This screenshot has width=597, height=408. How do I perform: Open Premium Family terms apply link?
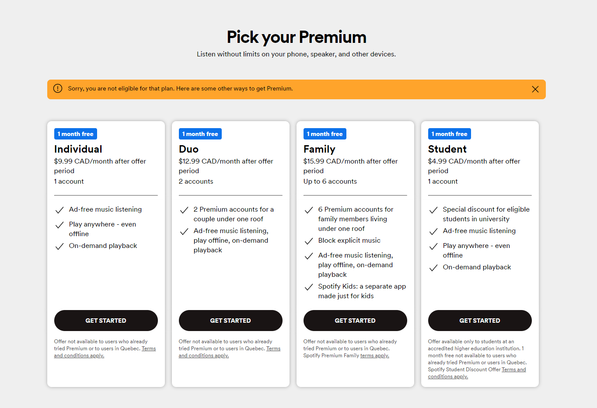(x=375, y=356)
